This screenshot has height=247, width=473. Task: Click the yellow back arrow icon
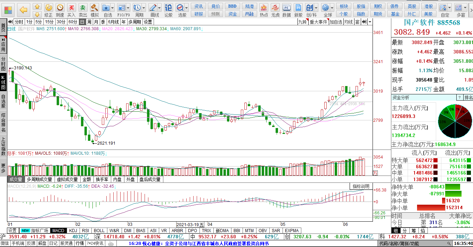(x=23, y=10)
